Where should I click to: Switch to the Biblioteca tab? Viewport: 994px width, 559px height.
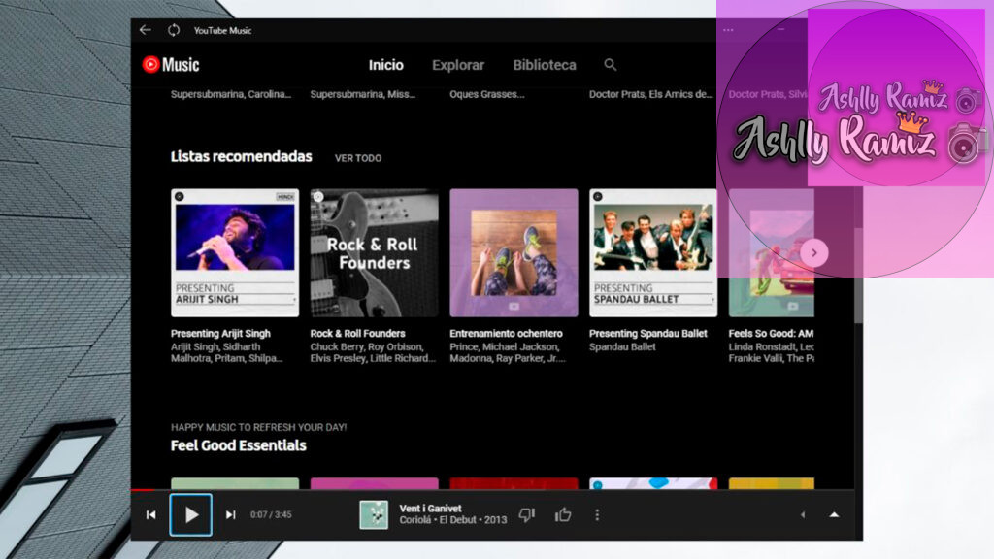(545, 65)
